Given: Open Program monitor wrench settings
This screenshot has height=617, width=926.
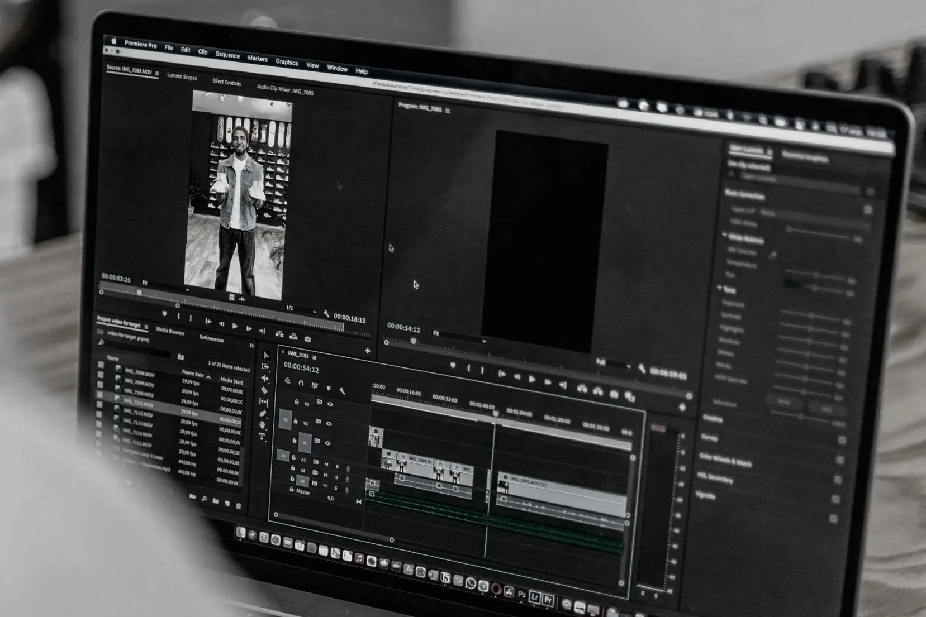Looking at the screenshot, I should coord(642,369).
